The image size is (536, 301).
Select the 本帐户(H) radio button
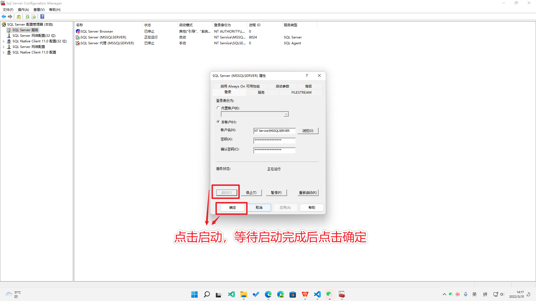pyautogui.click(x=218, y=122)
